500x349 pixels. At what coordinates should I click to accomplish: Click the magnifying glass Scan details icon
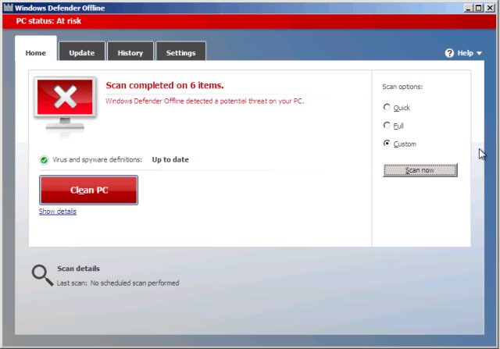[42, 275]
